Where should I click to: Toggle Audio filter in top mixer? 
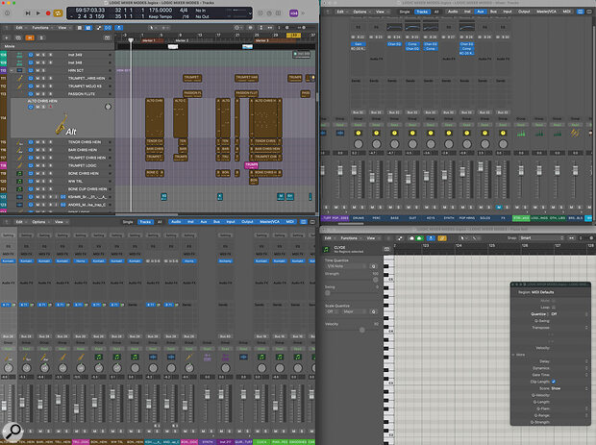click(x=453, y=12)
